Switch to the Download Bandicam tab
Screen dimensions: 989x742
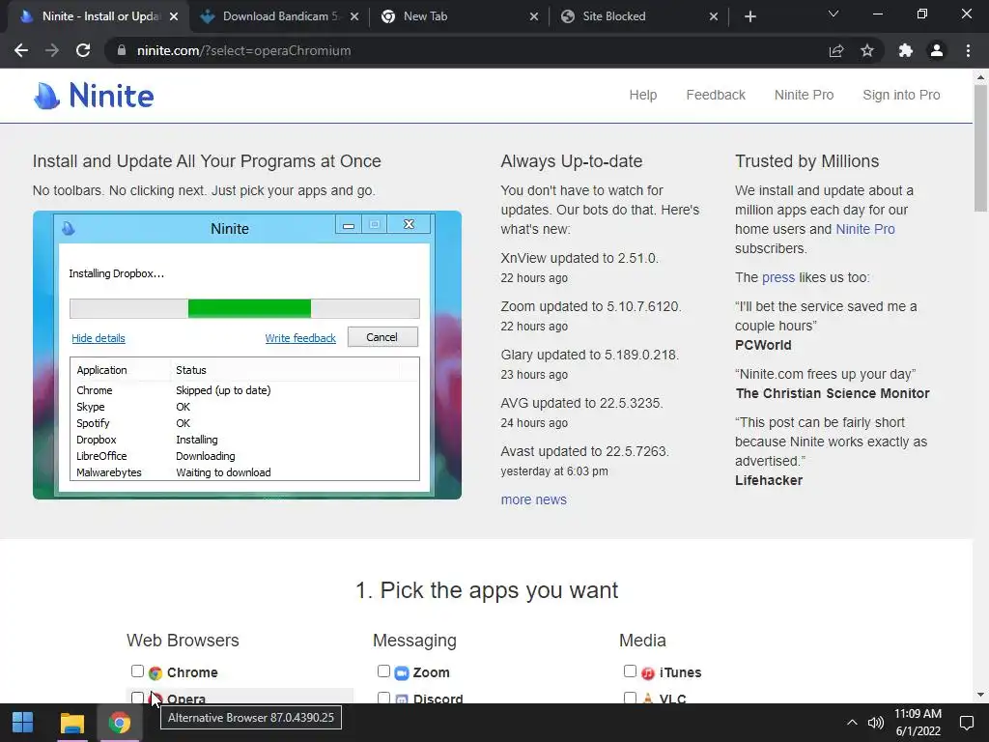click(277, 16)
